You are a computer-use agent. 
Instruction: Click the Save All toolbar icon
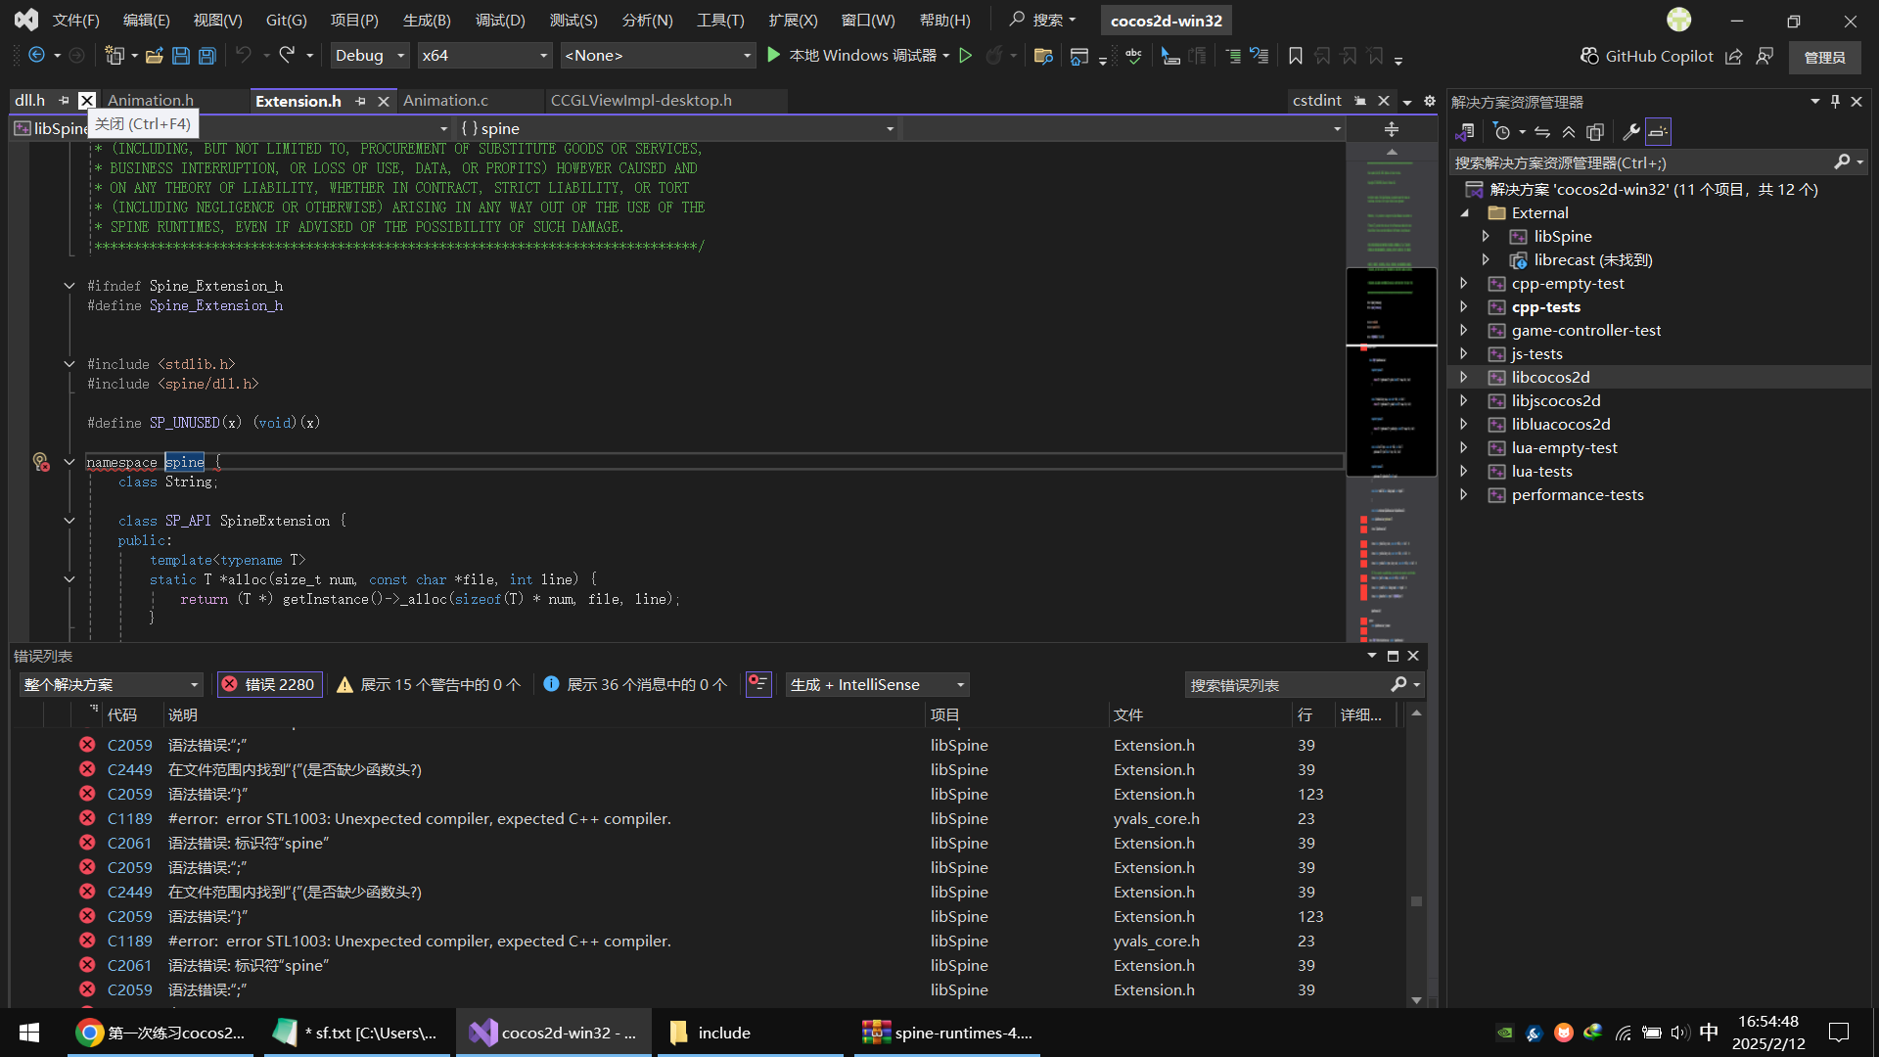207,56
